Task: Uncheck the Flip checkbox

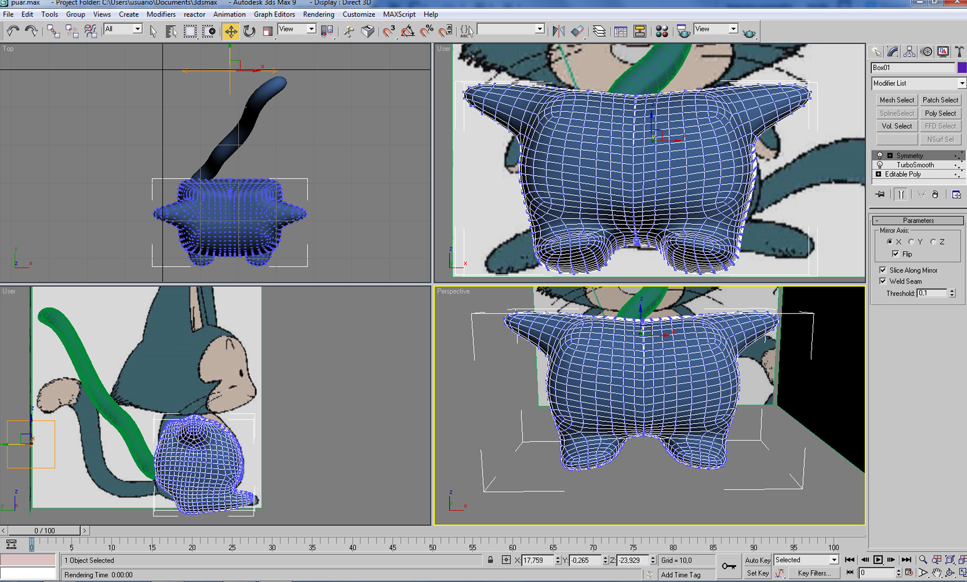Action: click(x=896, y=254)
